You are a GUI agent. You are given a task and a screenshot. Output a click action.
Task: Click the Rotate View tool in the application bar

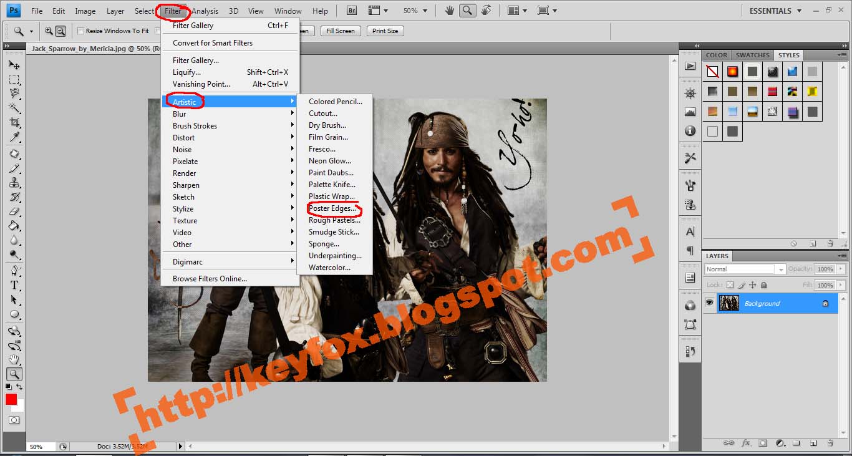(x=486, y=11)
